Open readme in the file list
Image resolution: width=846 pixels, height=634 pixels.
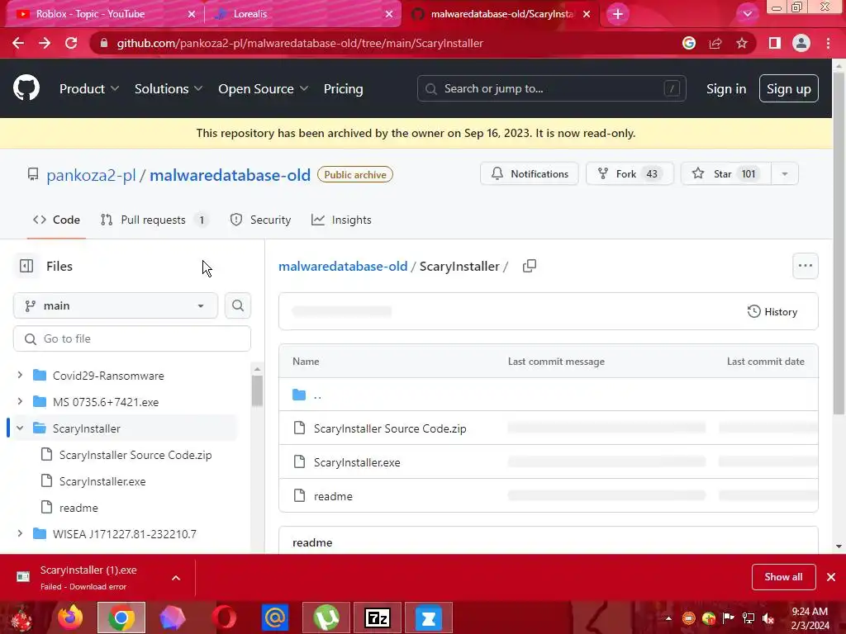334,496
